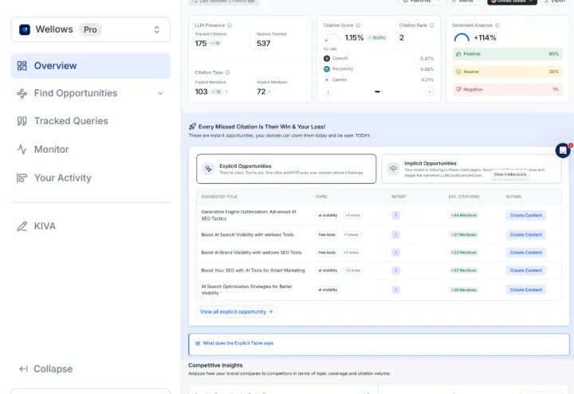Go to previous LLM list page
The height and width of the screenshot is (394, 574).
(328, 92)
